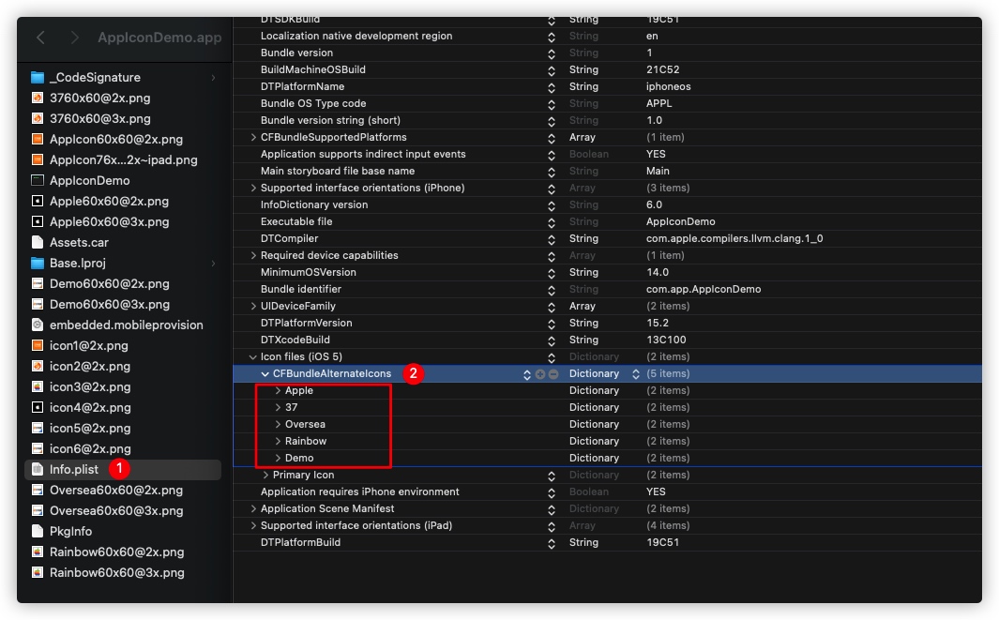The width and height of the screenshot is (999, 620).
Task: Click the icon5@2x.png file icon
Action: [x=38, y=429]
